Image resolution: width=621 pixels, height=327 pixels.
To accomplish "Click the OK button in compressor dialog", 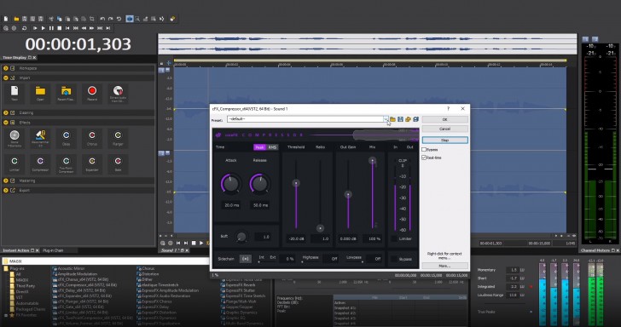I will tap(444, 119).
